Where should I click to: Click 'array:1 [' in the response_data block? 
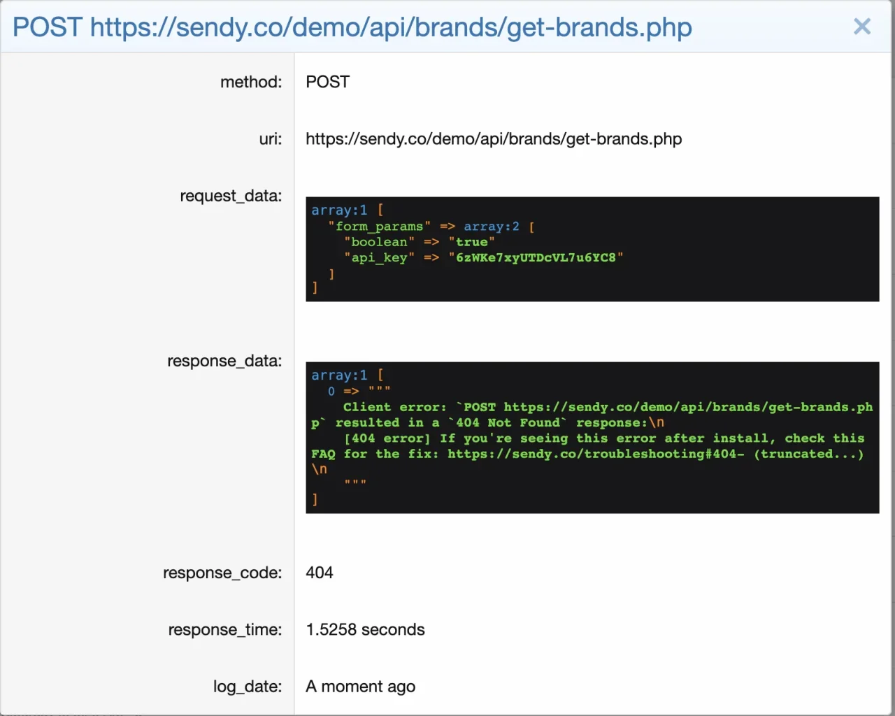coord(348,375)
